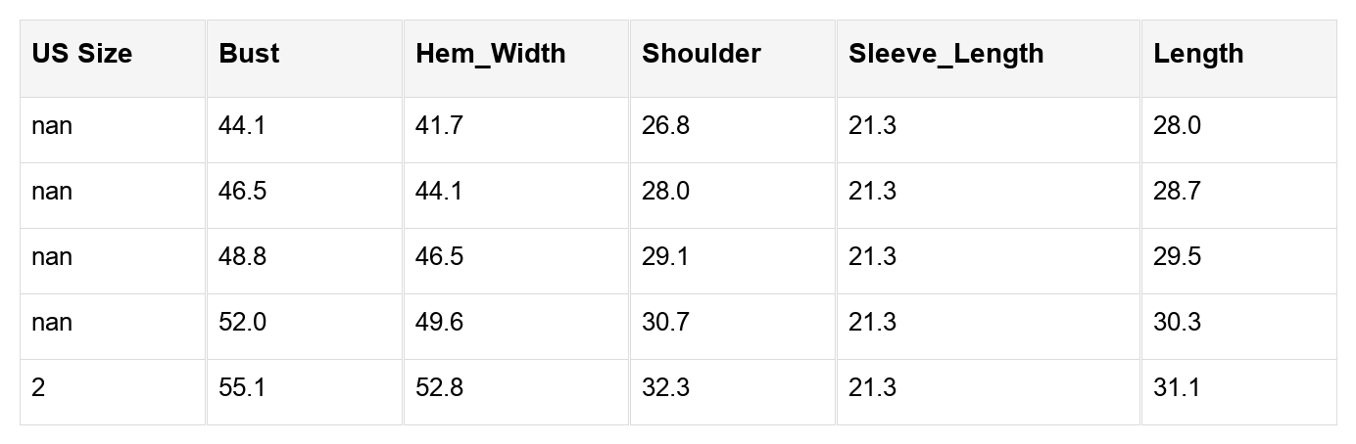Select the Sleeve_Length column header
Viewport: 1356px width, 444px height.
coord(946,54)
